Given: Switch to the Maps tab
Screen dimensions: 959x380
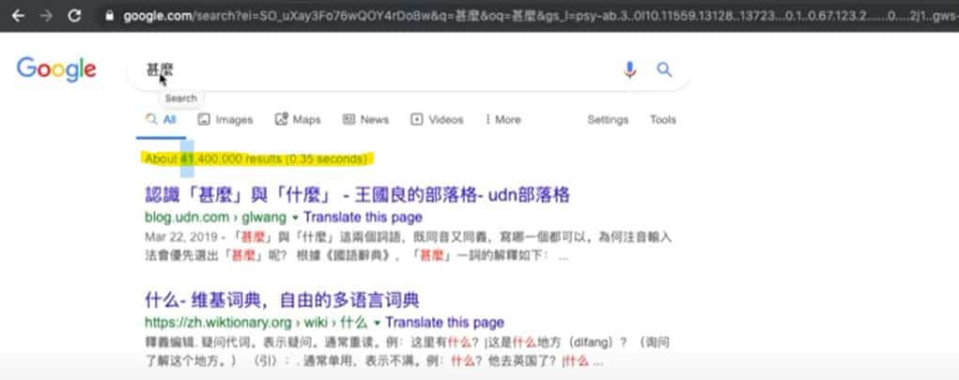Looking at the screenshot, I should point(298,120).
